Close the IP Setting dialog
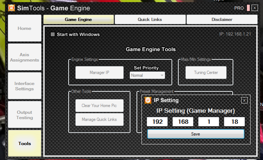The width and height of the screenshot is (263, 160). point(244,100)
